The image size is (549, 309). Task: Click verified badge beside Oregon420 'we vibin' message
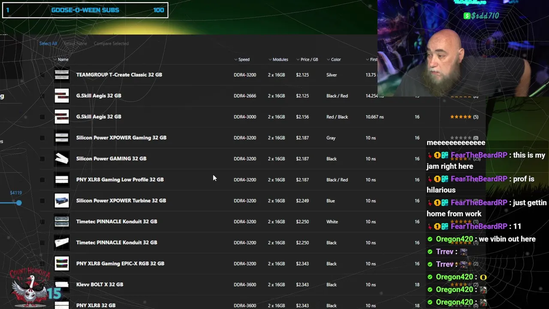click(x=430, y=239)
